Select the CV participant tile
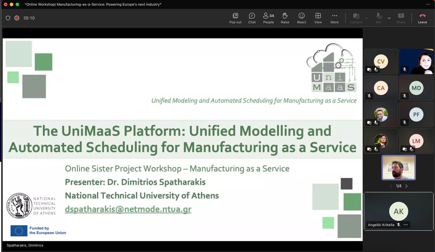 click(x=381, y=62)
